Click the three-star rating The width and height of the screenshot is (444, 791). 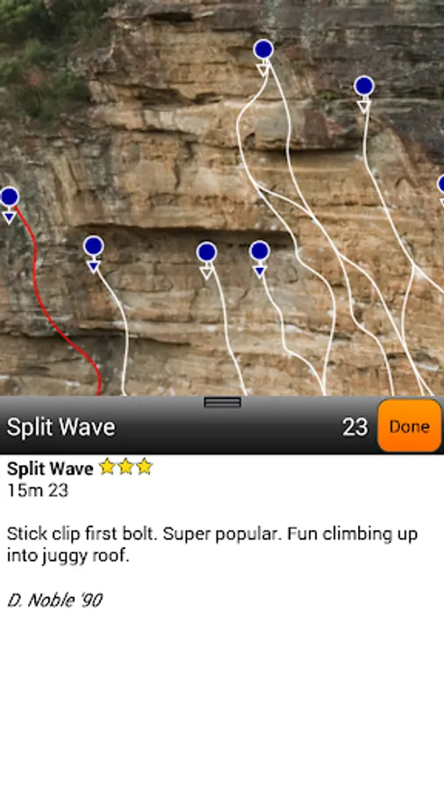pos(125,468)
